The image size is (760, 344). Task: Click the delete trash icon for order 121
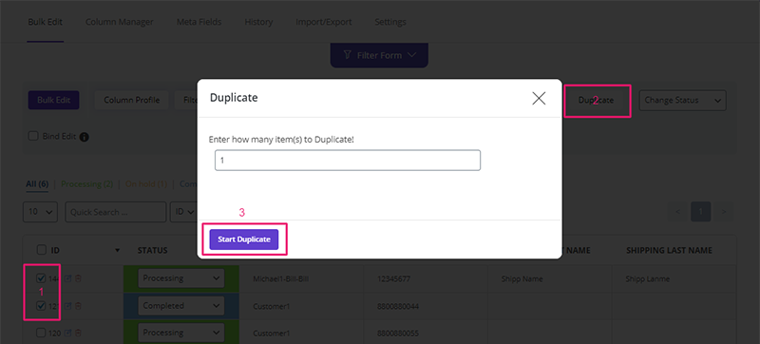click(78, 306)
